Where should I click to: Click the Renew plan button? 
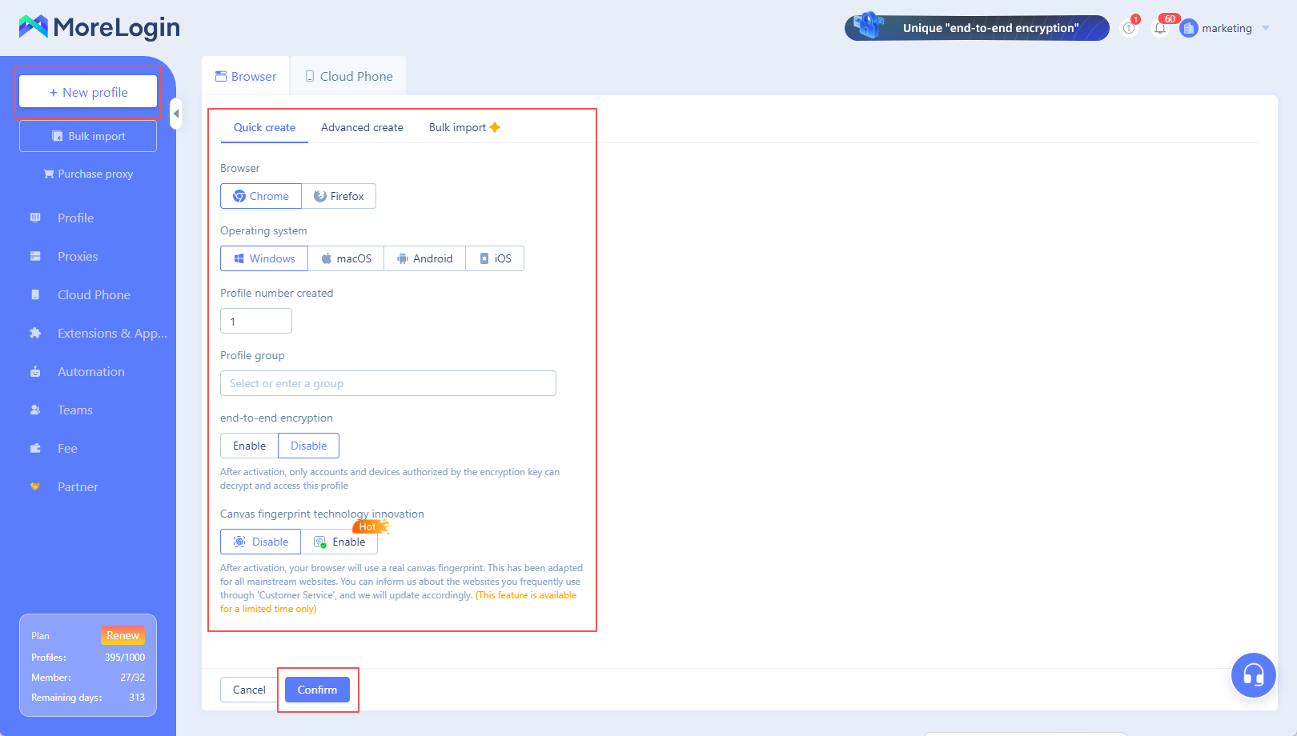(x=122, y=634)
